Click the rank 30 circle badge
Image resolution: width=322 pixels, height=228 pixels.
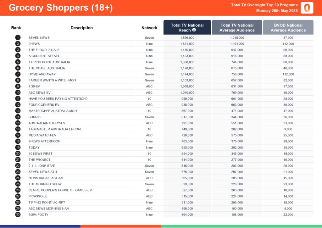click(x=18, y=214)
